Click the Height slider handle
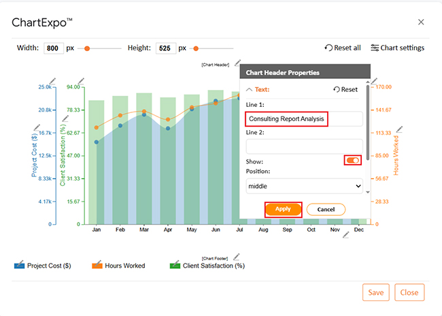The height and width of the screenshot is (316, 442). pos(196,48)
